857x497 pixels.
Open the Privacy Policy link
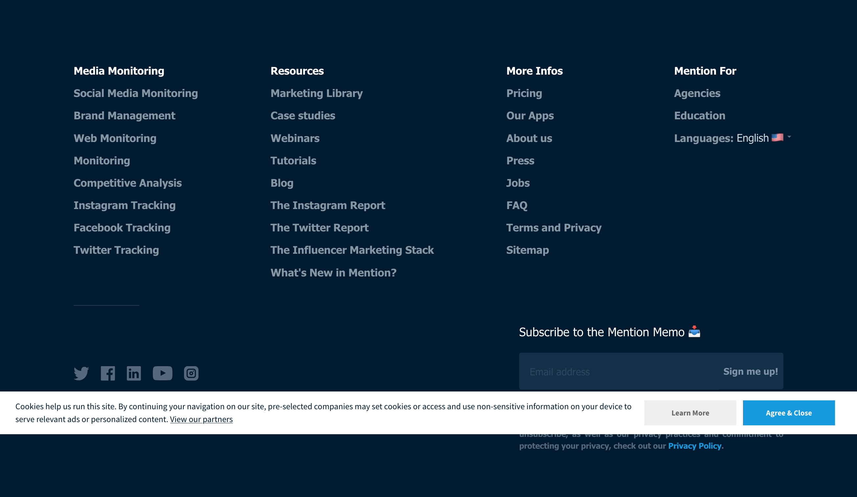click(695, 446)
